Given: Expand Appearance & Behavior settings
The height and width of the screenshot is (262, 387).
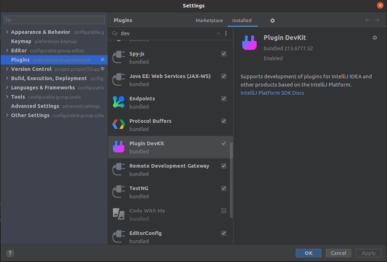Looking at the screenshot, I should click(7, 32).
